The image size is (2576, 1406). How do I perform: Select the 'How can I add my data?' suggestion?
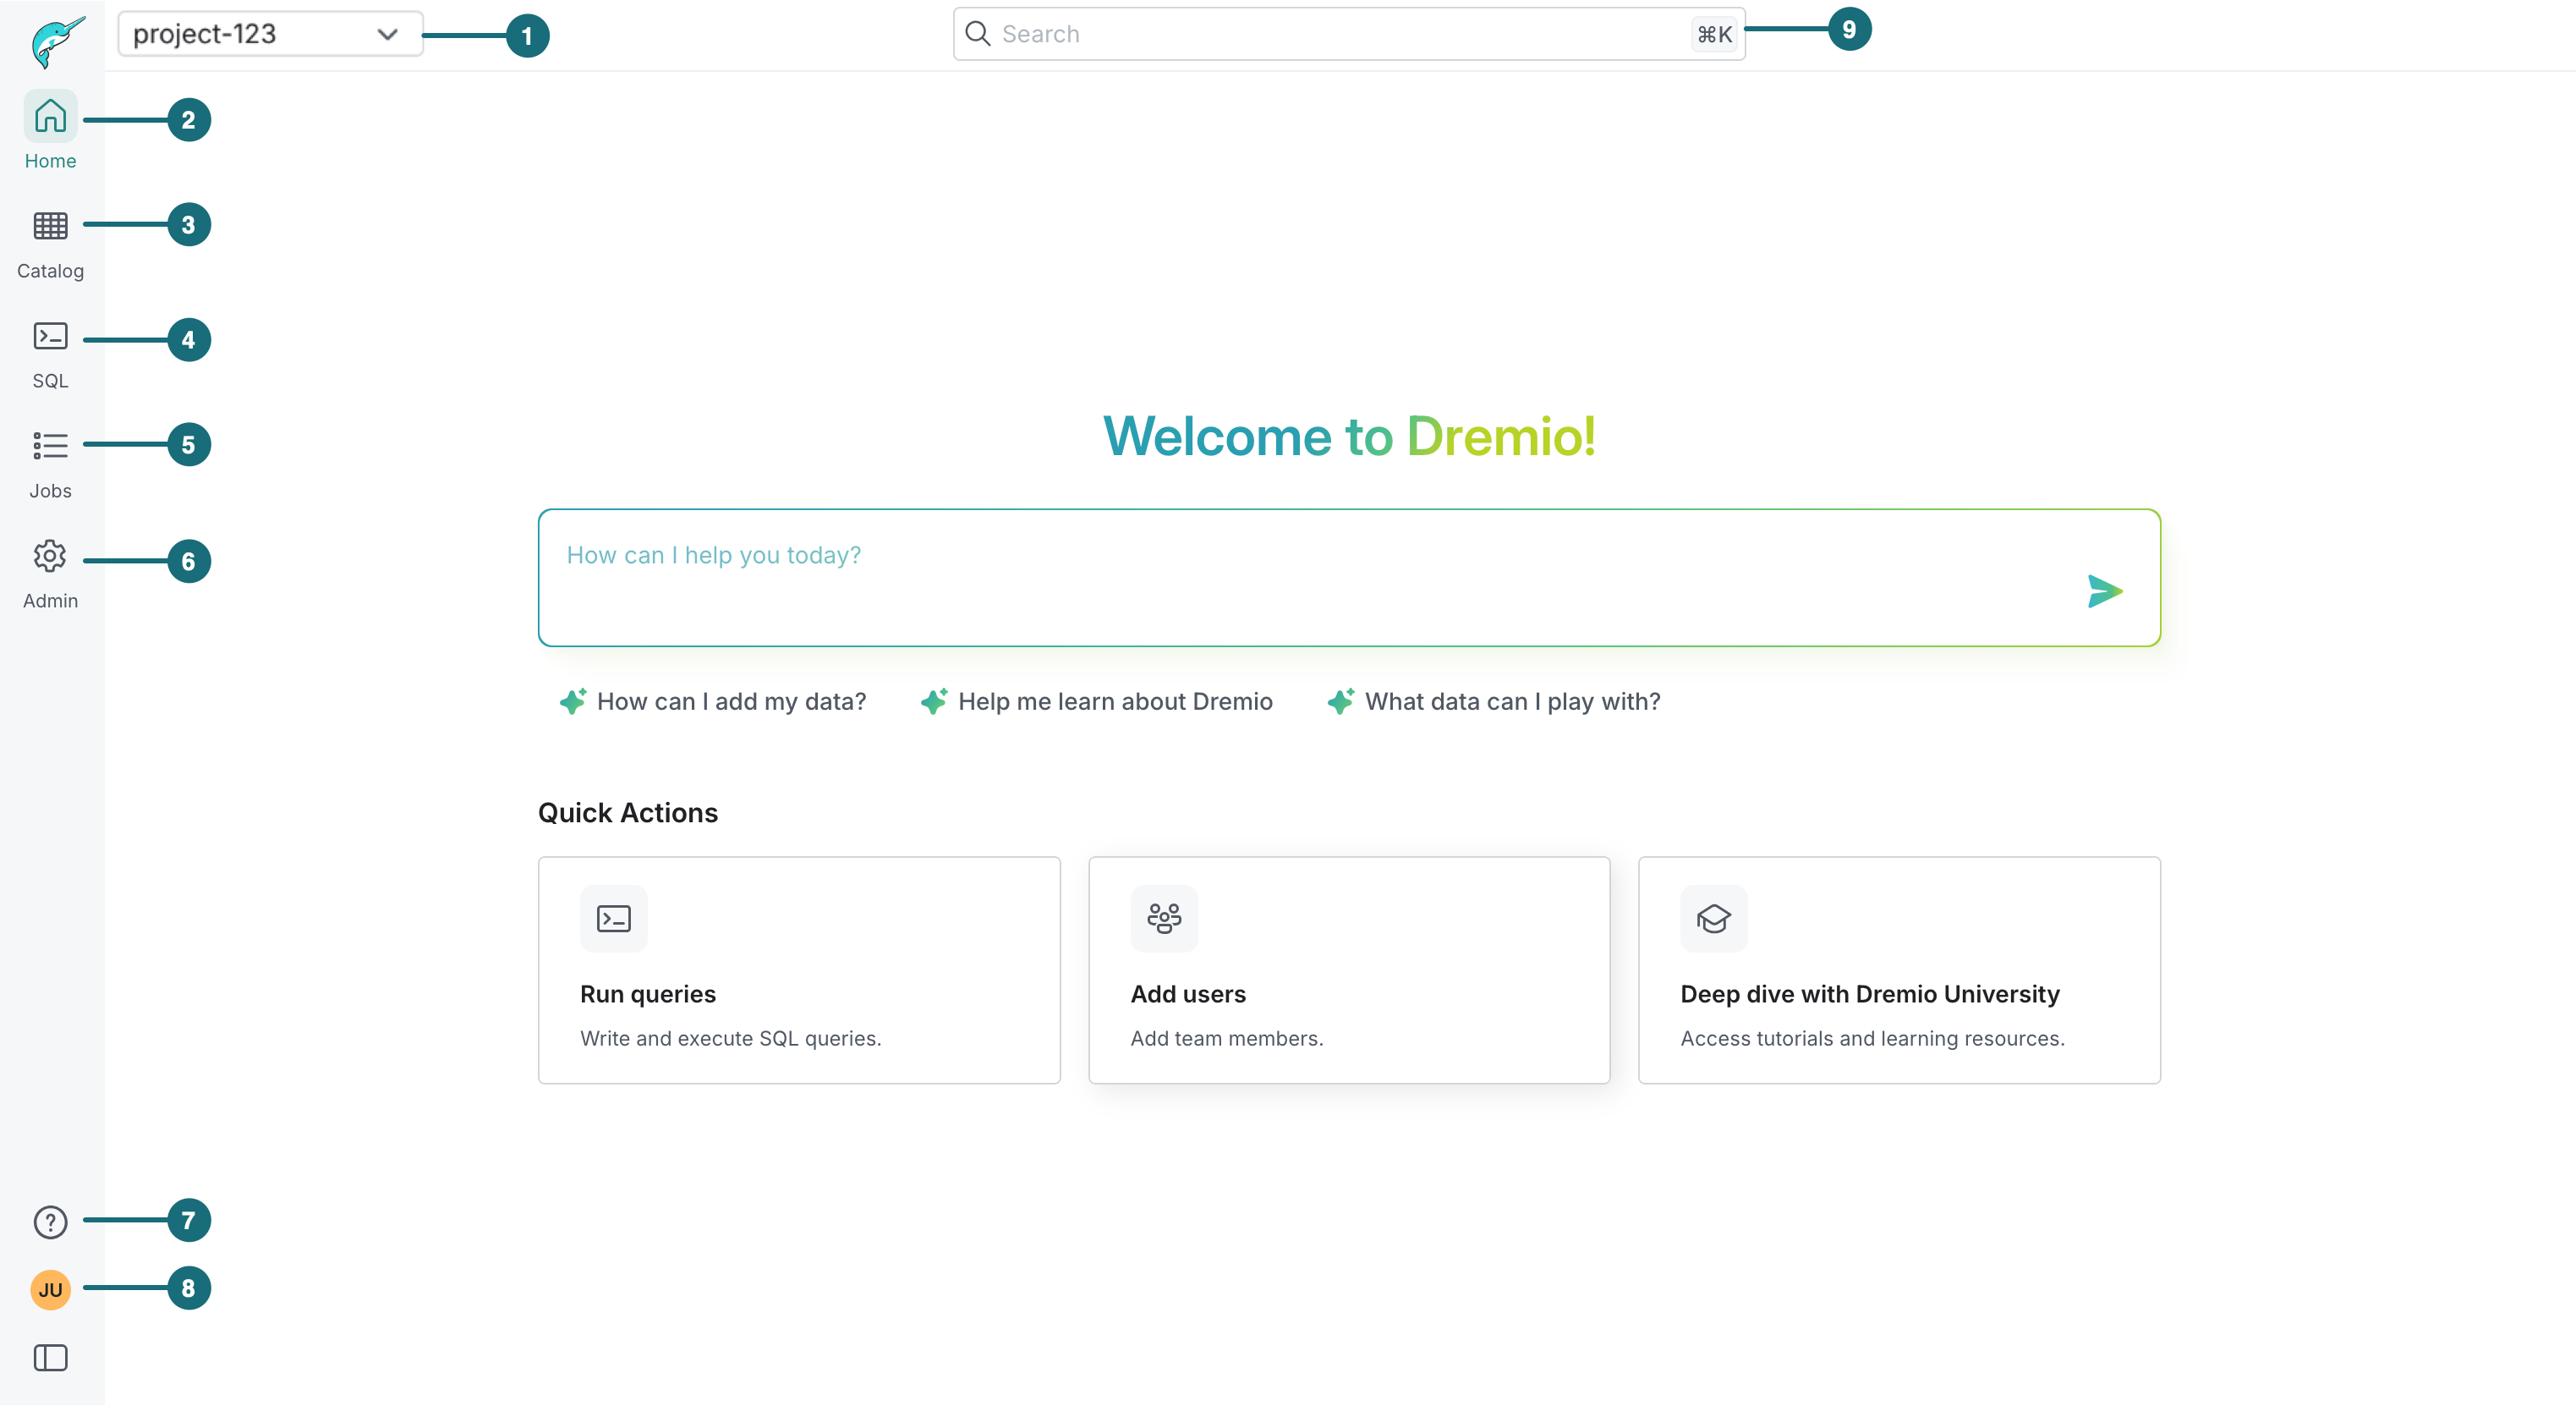click(730, 701)
